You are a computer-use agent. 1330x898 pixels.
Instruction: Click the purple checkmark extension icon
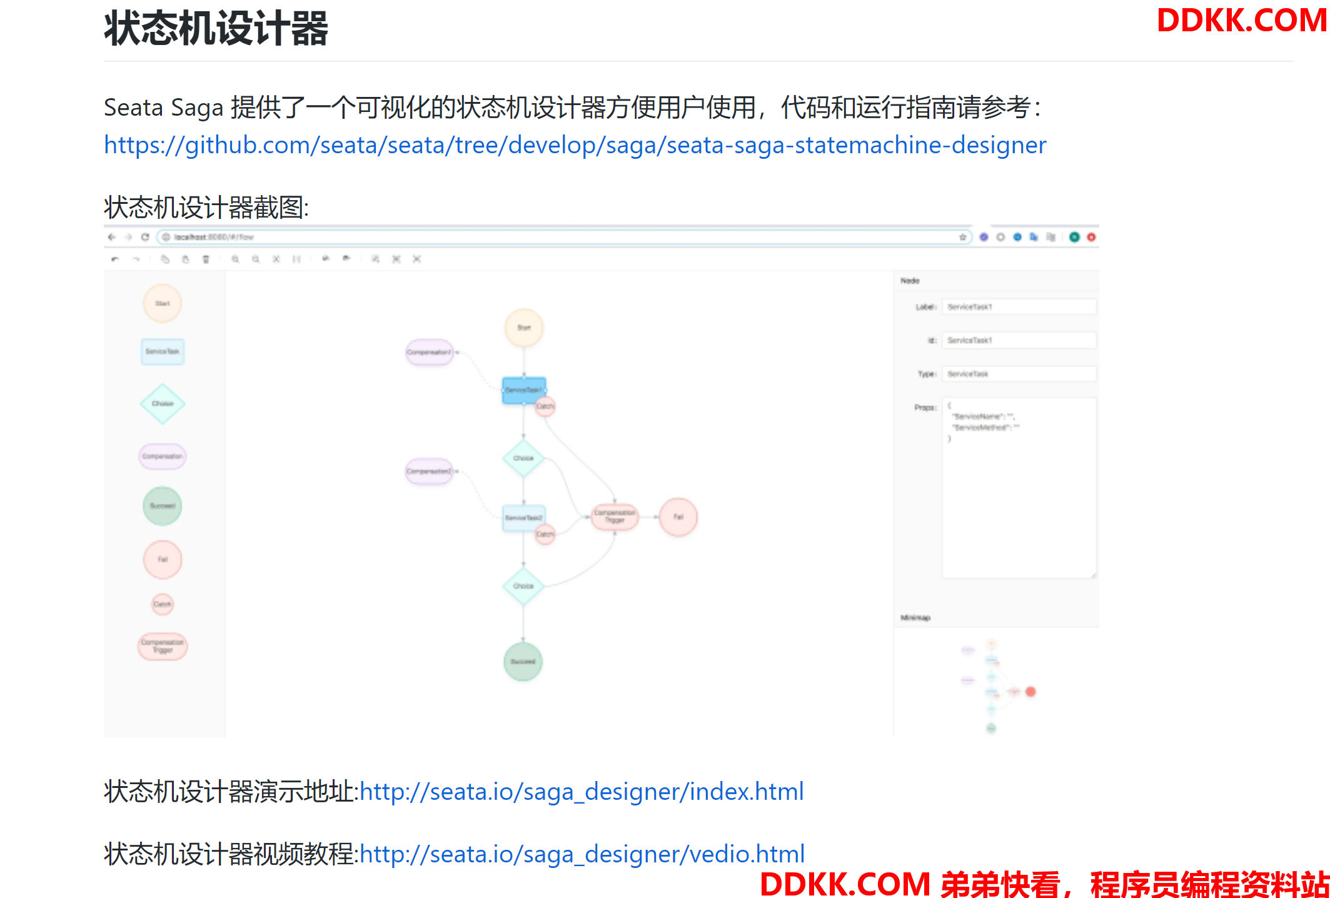tap(984, 237)
